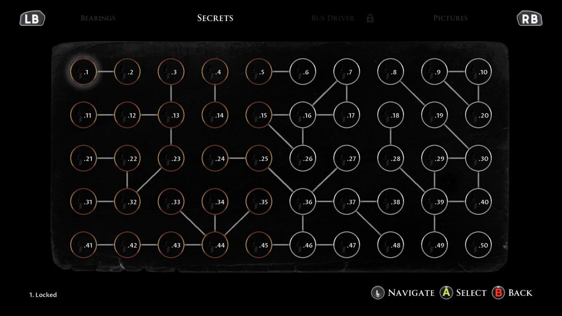Click the Secrets tab heading
The image size is (562, 316).
pyautogui.click(x=215, y=18)
